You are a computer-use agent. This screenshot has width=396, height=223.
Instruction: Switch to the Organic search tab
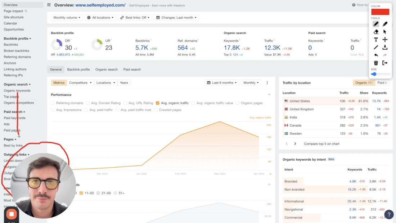tap(106, 69)
